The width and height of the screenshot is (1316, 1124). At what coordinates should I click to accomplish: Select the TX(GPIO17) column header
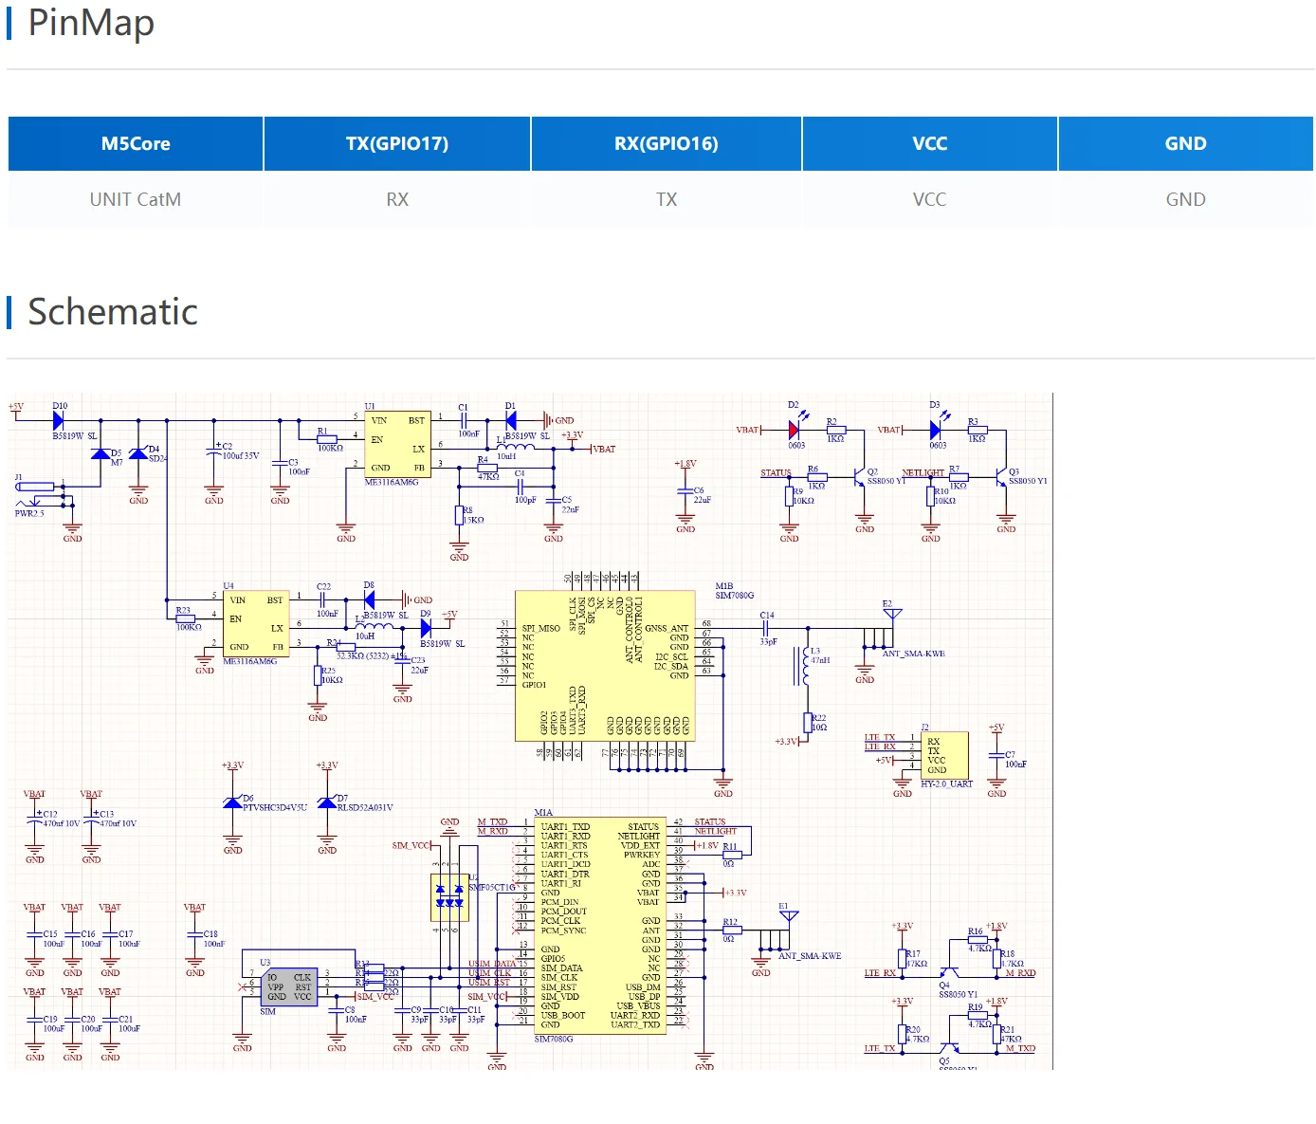(x=397, y=144)
